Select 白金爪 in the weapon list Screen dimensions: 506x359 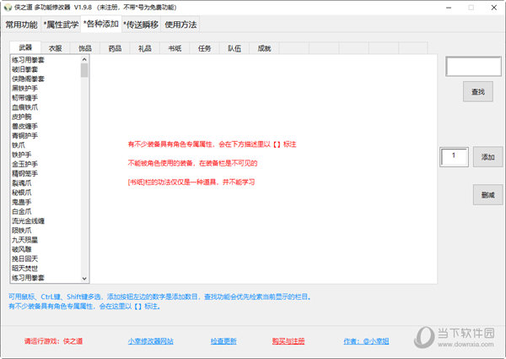click(22, 211)
